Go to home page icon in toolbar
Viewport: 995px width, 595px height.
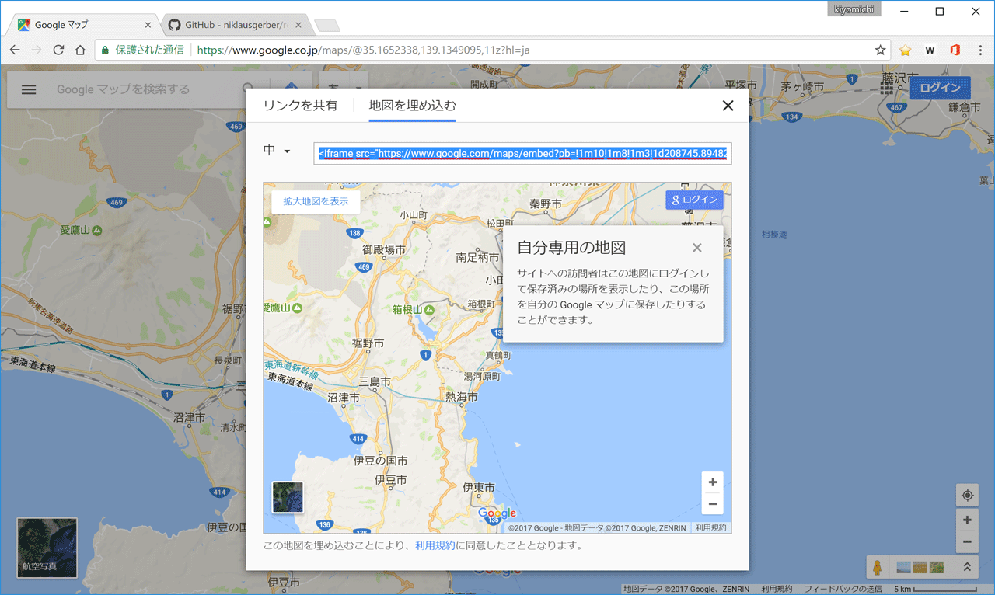[80, 50]
